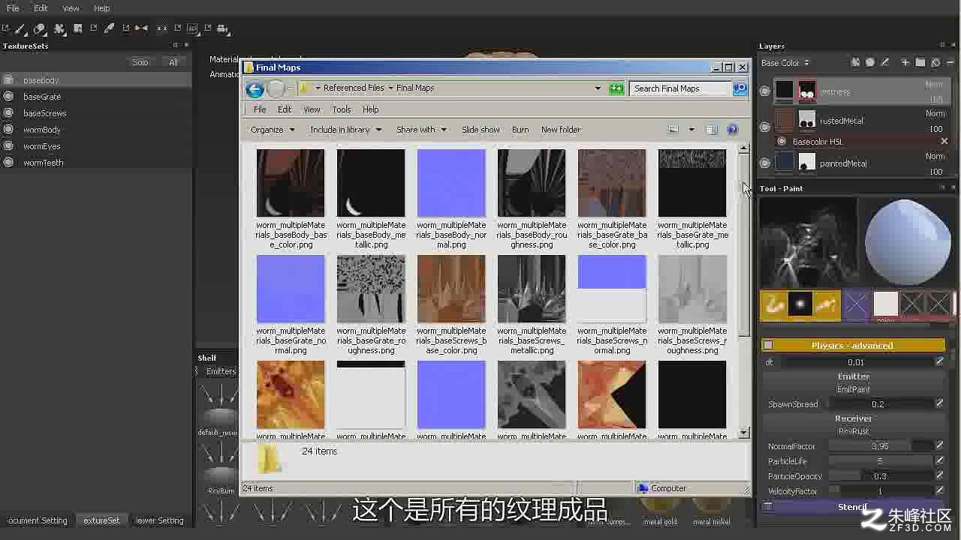
Task: Click Slide show in explorer toolbar
Action: (480, 130)
